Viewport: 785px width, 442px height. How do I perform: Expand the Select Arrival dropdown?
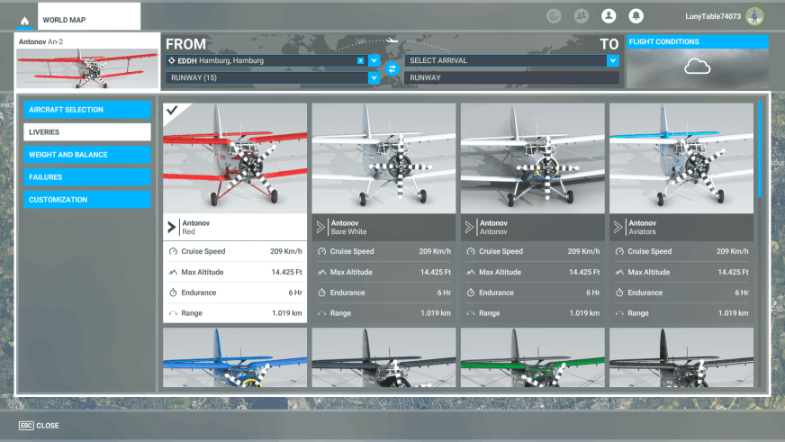tap(612, 60)
